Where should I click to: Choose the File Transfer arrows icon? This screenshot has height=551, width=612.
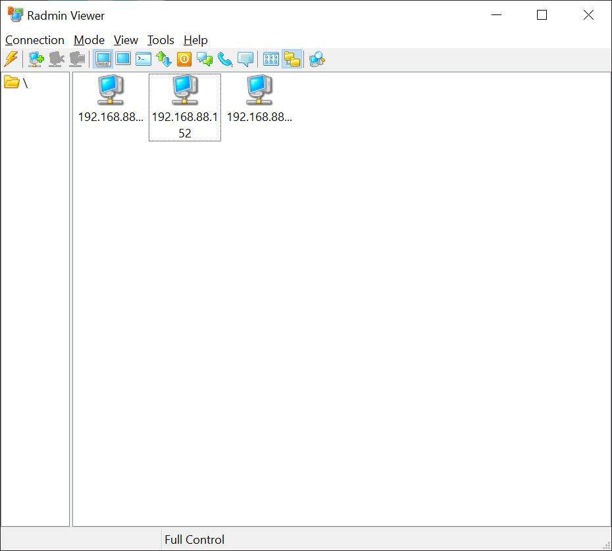[164, 59]
